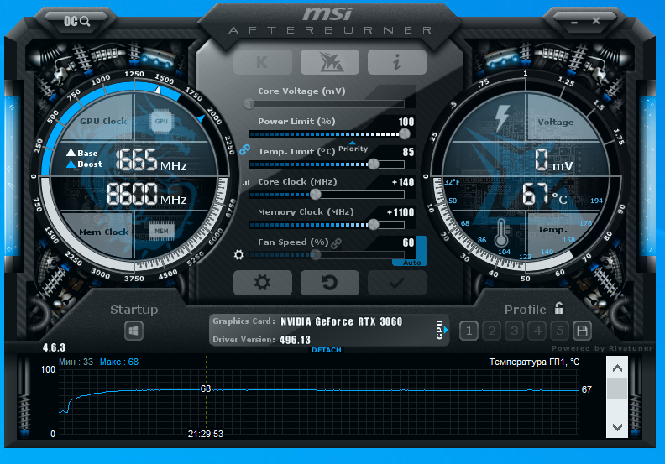Toggle the Power and Temp Limit link icon

point(245,149)
